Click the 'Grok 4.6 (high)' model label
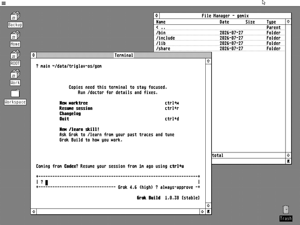Screen dimensions: 300x225 click(135, 187)
